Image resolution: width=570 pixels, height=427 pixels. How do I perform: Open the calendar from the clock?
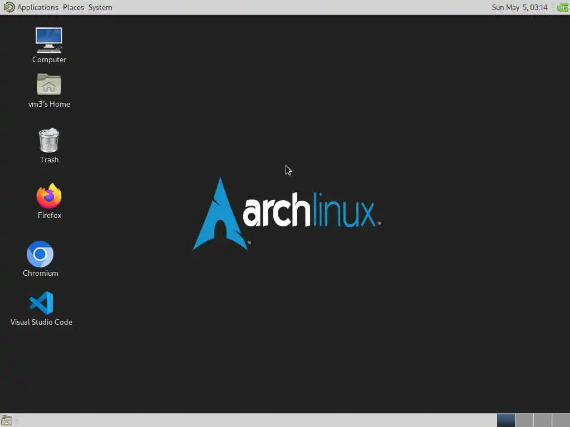click(x=519, y=7)
